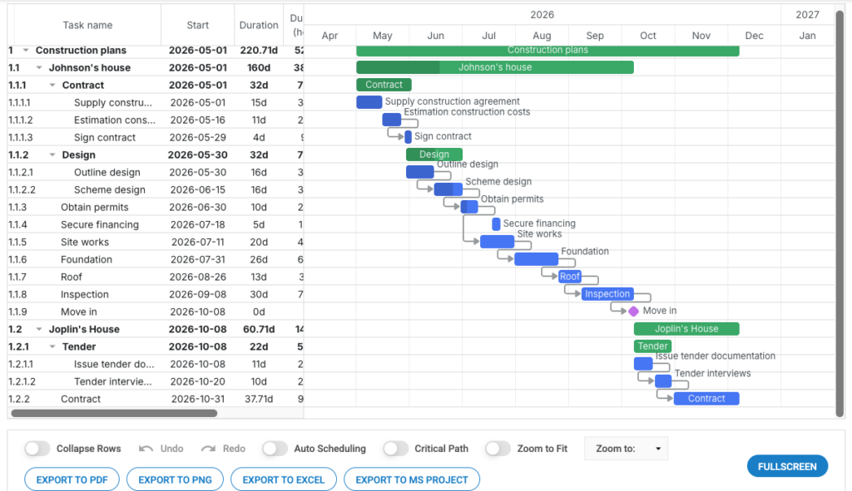Click the Start column header
Screen dimensions: 852x491
(198, 25)
